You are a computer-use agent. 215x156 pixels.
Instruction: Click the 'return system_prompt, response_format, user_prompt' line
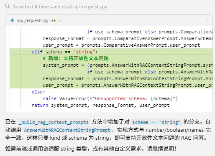[x=100, y=105]
